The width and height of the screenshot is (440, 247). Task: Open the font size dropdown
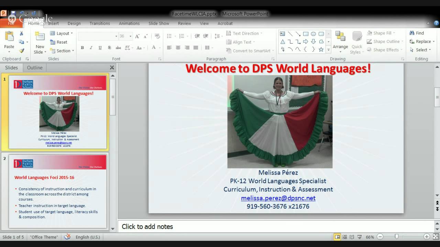[x=130, y=36]
